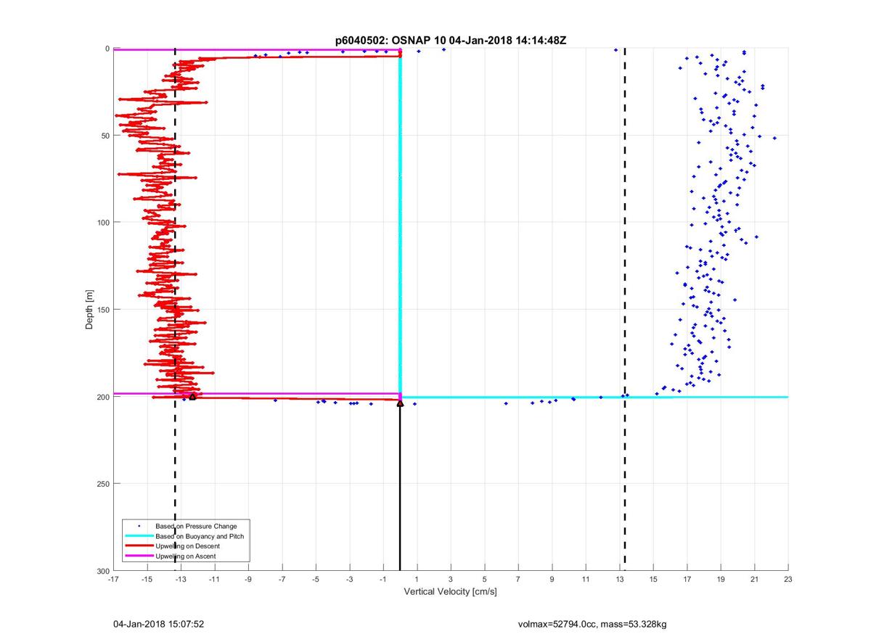The image size is (871, 642).
Task: Click the x-axis tick label -17
Action: pos(113,580)
